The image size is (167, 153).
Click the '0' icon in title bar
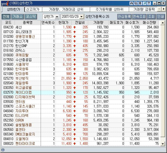[140, 3]
